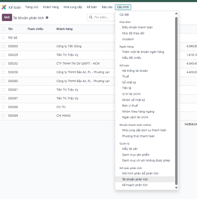Check the S00258 row checkbox

coord(4,72)
